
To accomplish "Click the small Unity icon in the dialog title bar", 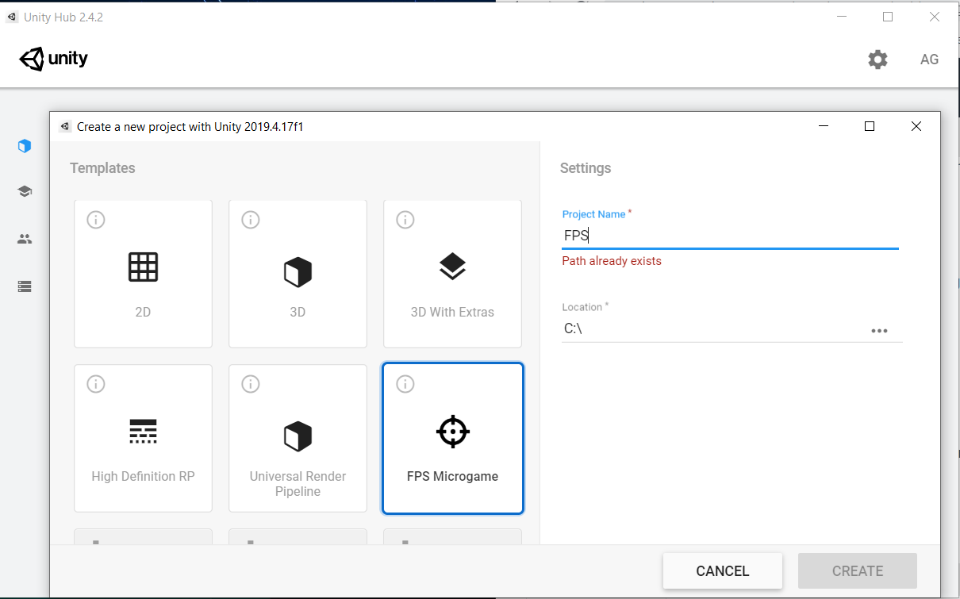I will [65, 126].
